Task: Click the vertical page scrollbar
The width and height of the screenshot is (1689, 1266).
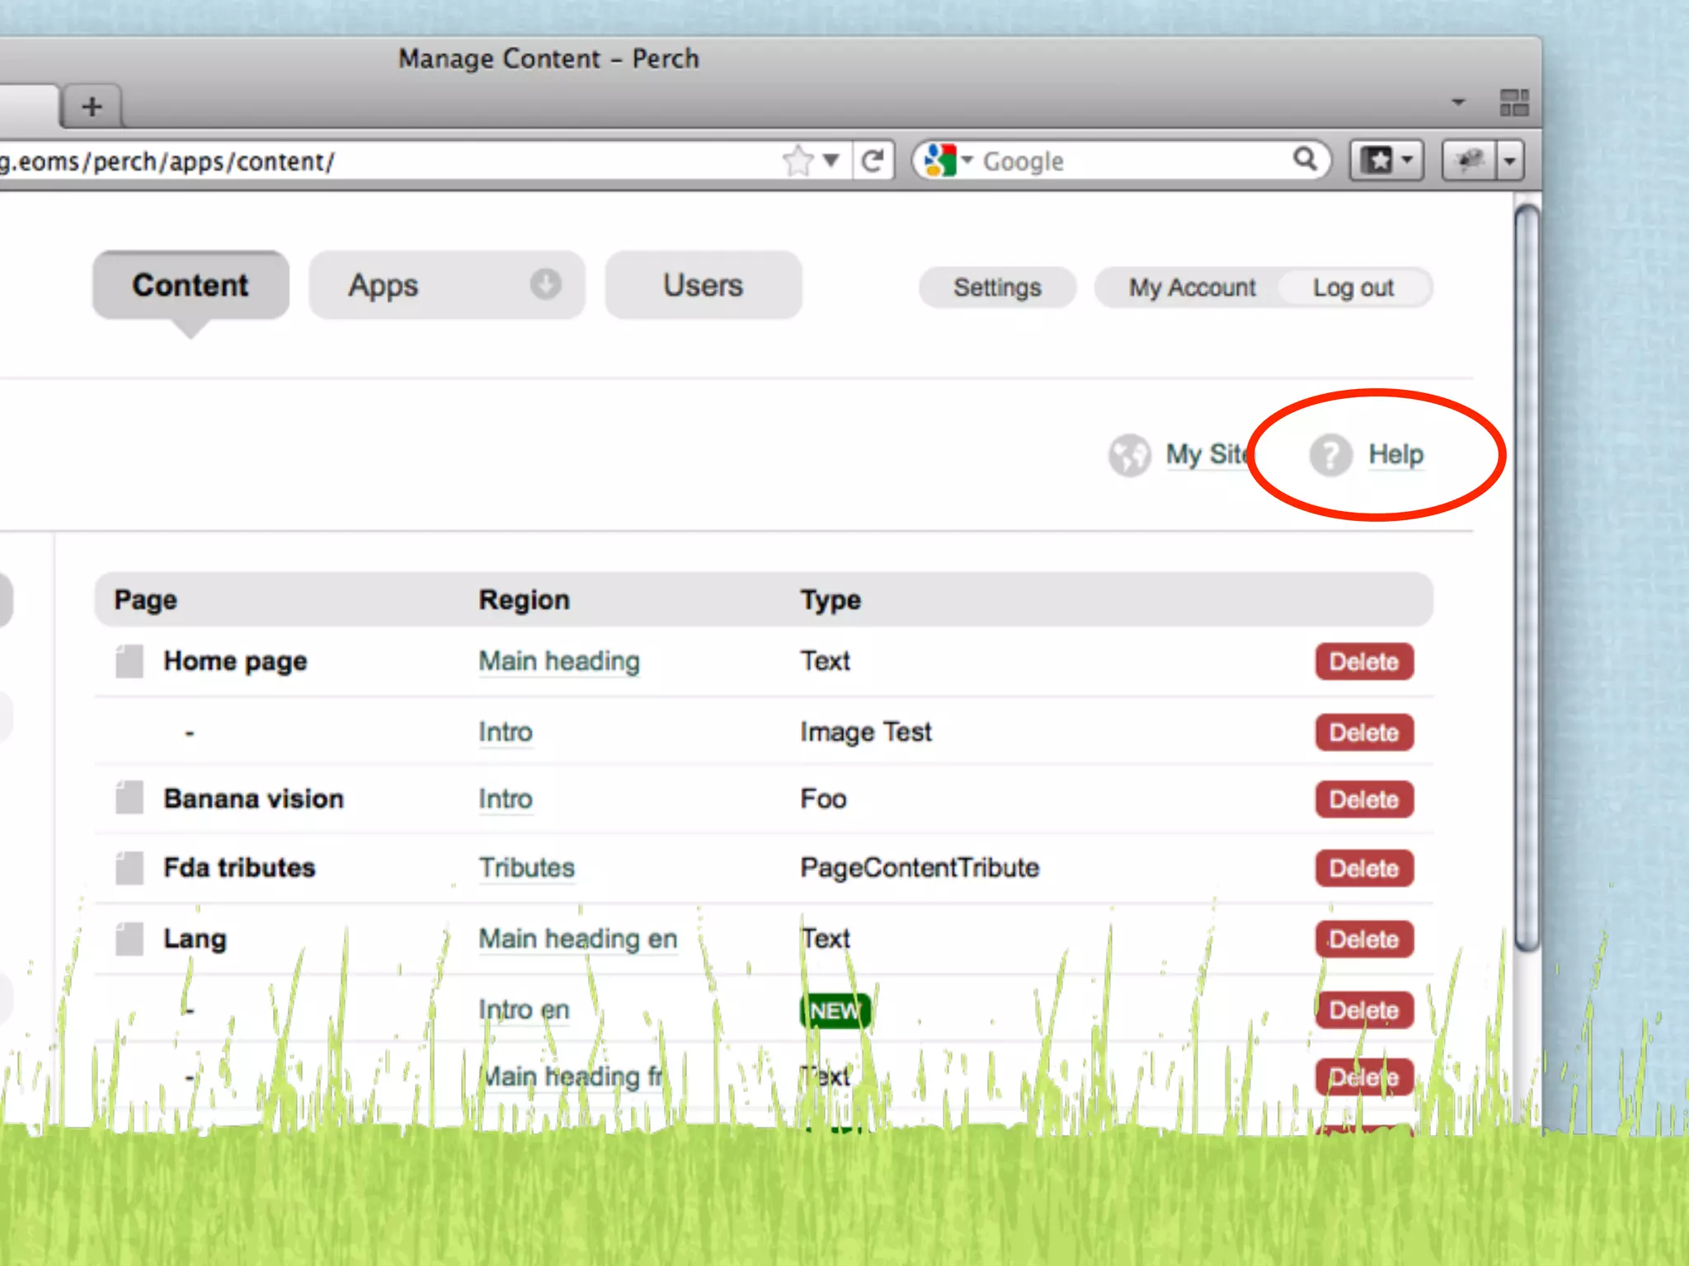Action: [x=1527, y=577]
